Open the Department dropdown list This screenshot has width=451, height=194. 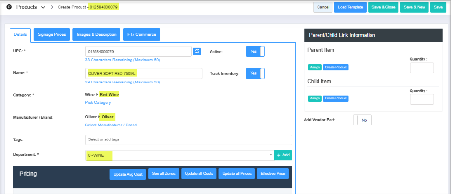(179, 155)
